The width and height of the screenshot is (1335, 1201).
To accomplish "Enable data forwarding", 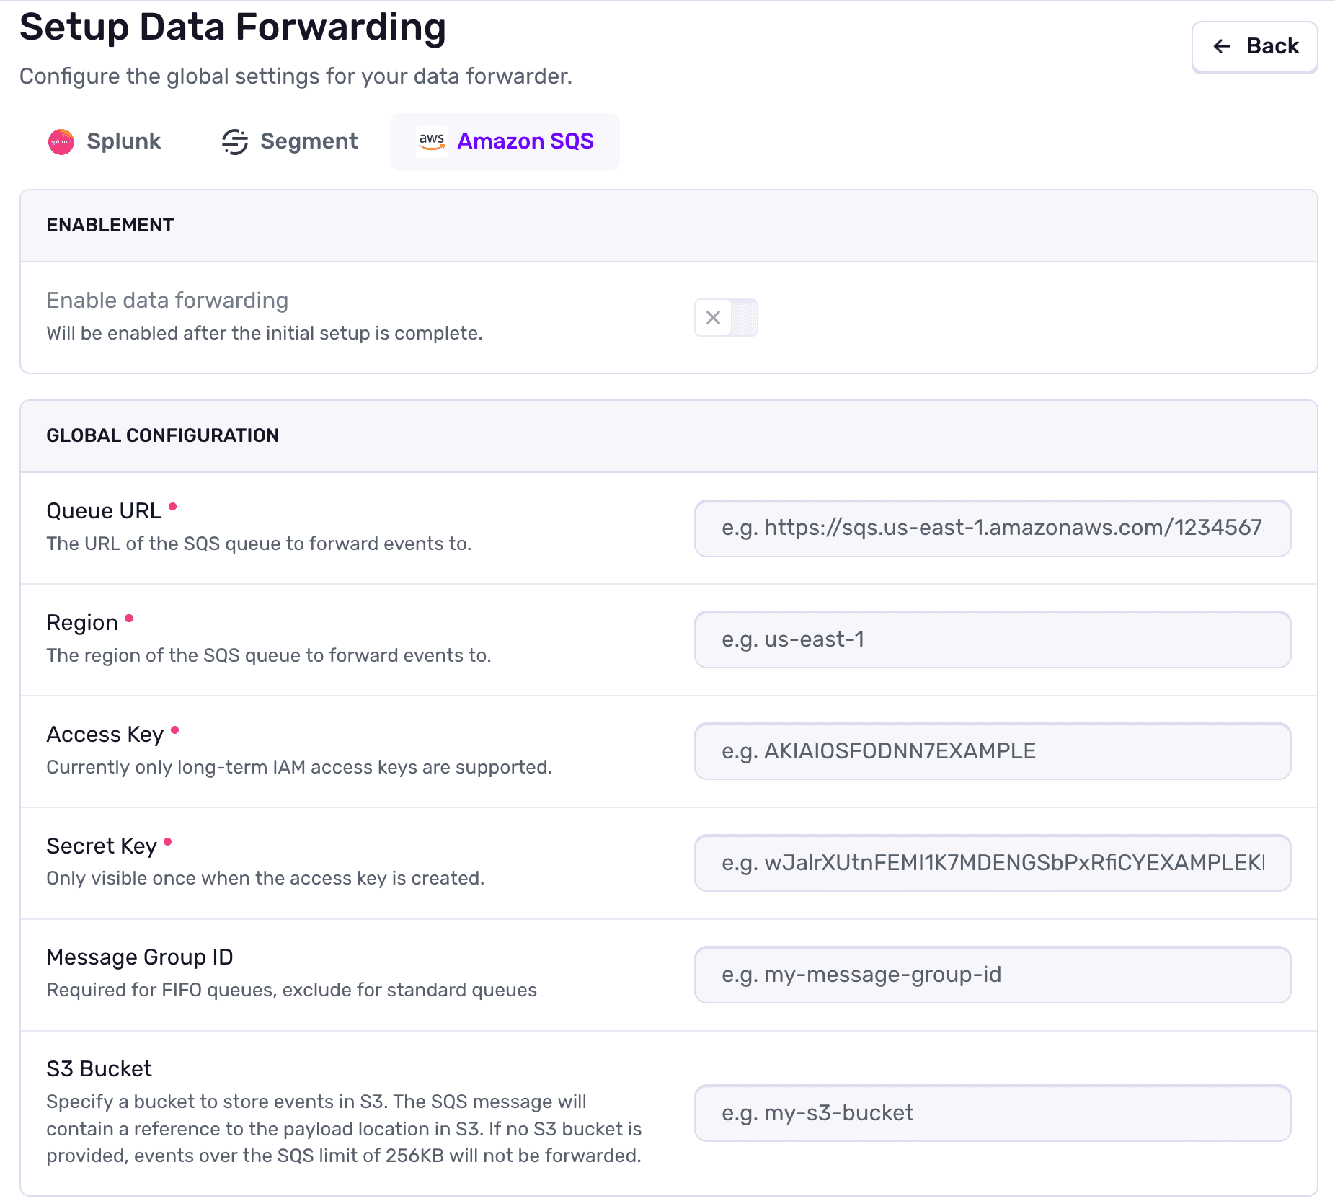I will pos(726,317).
